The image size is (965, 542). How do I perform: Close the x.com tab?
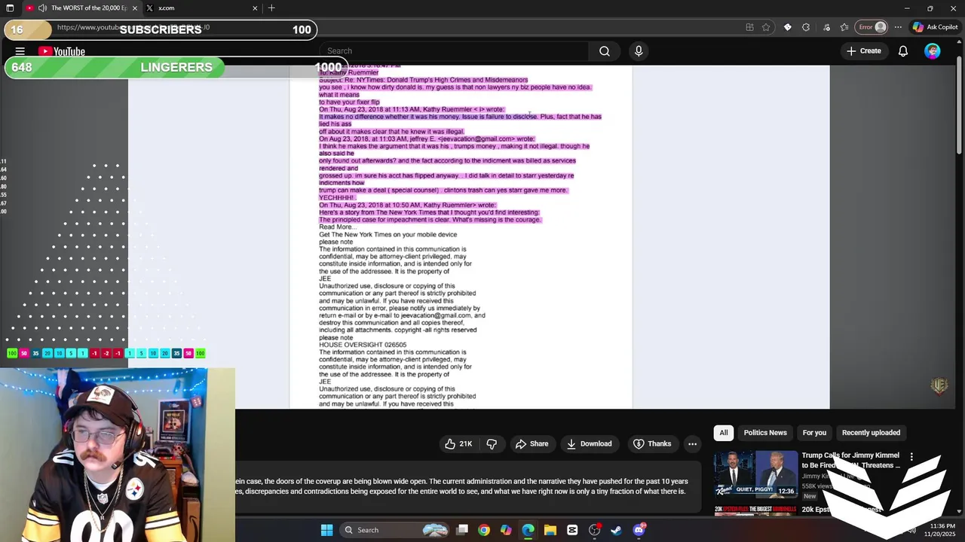click(x=255, y=8)
